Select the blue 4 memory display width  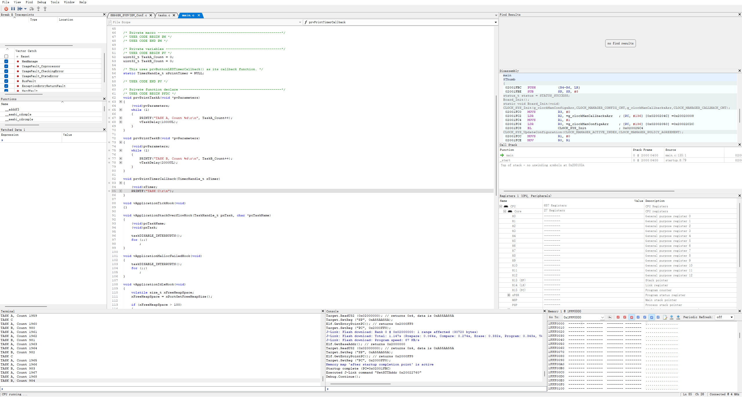tap(652, 317)
